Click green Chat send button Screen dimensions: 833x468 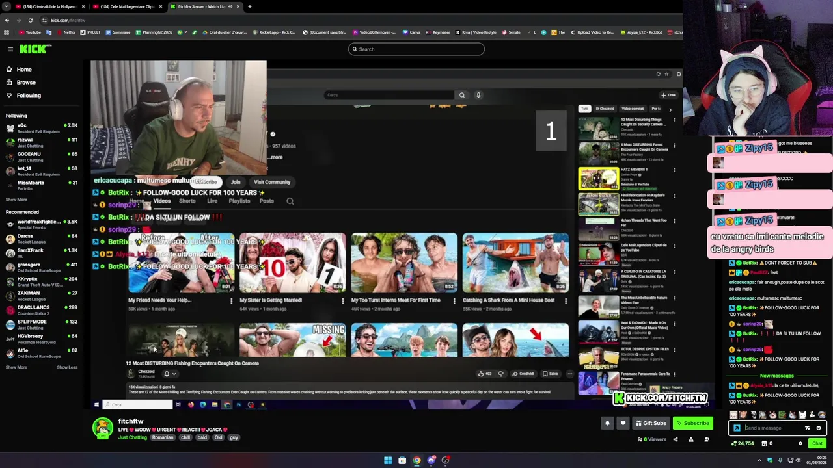pyautogui.click(x=817, y=443)
